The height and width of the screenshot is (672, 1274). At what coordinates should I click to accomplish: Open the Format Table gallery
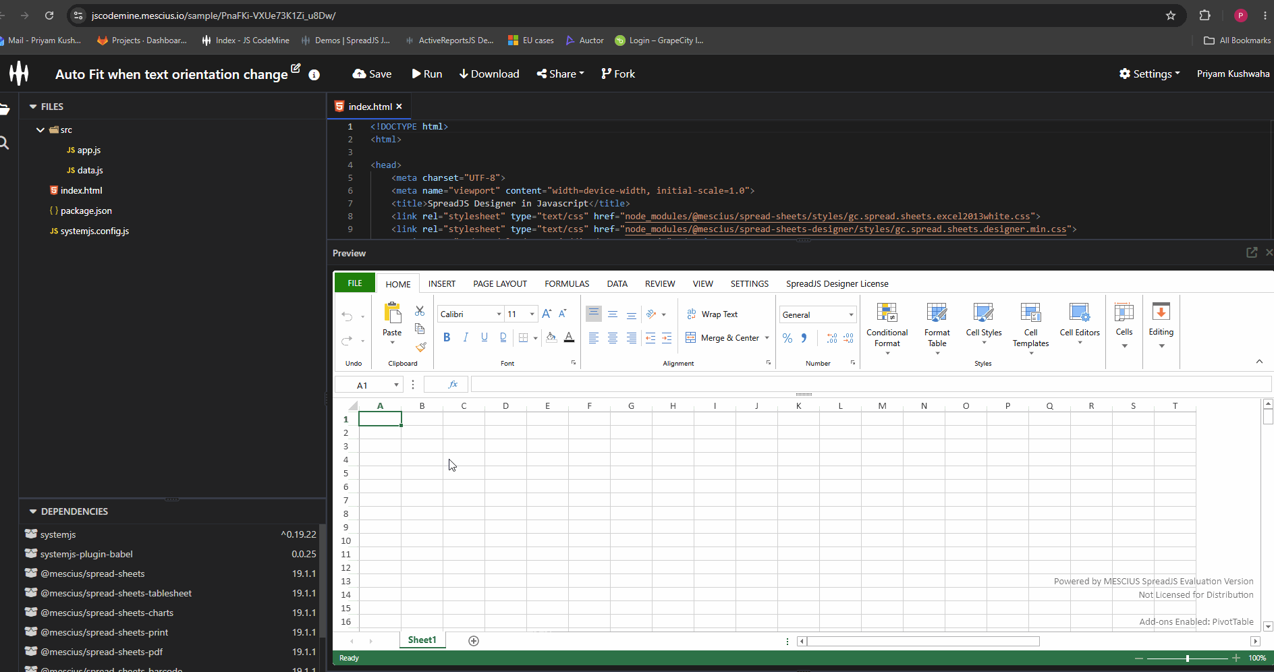coord(937,329)
